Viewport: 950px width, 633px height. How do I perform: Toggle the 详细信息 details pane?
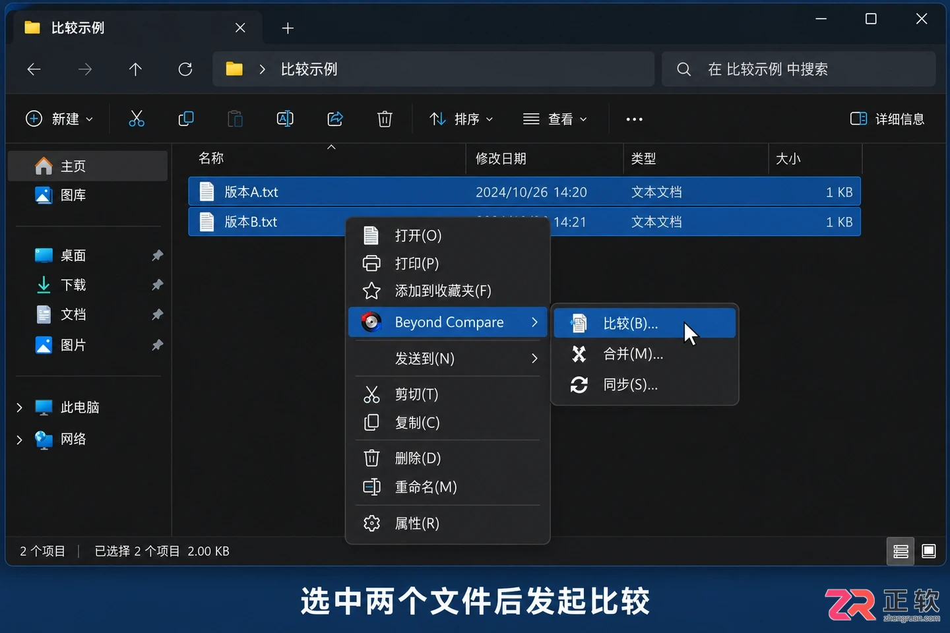pyautogui.click(x=887, y=119)
